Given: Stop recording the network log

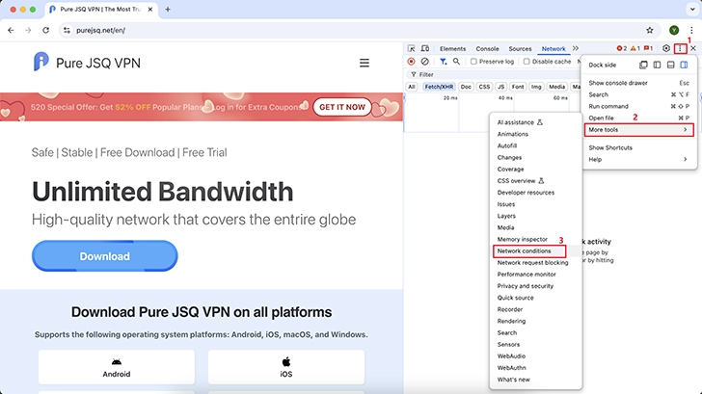Looking at the screenshot, I should click(411, 62).
